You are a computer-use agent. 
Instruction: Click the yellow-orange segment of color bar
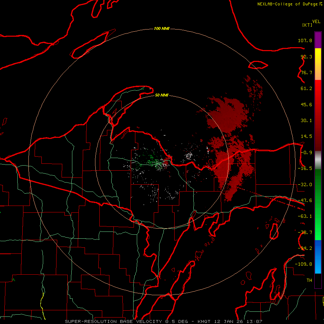(x=318, y=64)
